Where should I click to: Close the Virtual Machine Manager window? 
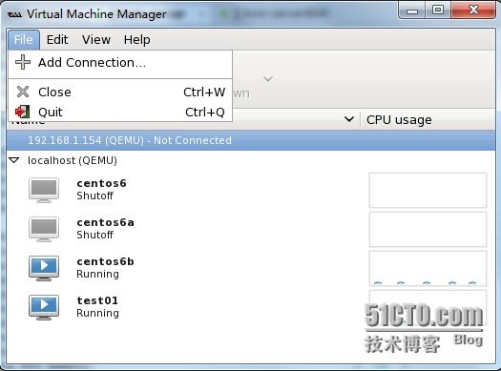(473, 10)
